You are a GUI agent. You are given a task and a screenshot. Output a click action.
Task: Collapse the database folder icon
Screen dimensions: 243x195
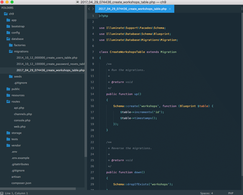8,39
